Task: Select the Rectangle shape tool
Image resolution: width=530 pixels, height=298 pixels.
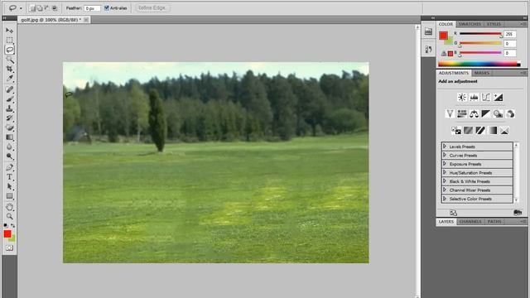Action: (x=9, y=196)
